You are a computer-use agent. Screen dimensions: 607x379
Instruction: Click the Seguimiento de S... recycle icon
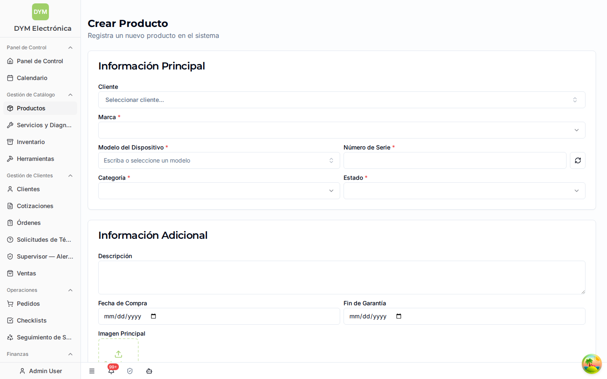(10, 337)
